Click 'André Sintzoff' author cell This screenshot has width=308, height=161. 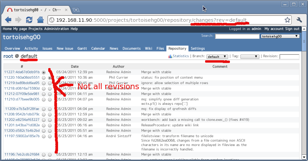(x=119, y=136)
